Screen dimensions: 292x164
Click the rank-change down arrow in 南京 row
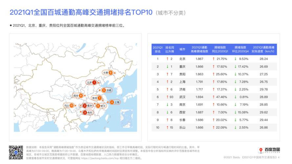click(x=168, y=105)
